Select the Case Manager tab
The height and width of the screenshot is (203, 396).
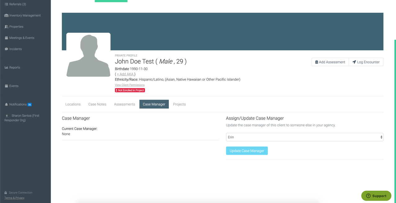(x=154, y=104)
